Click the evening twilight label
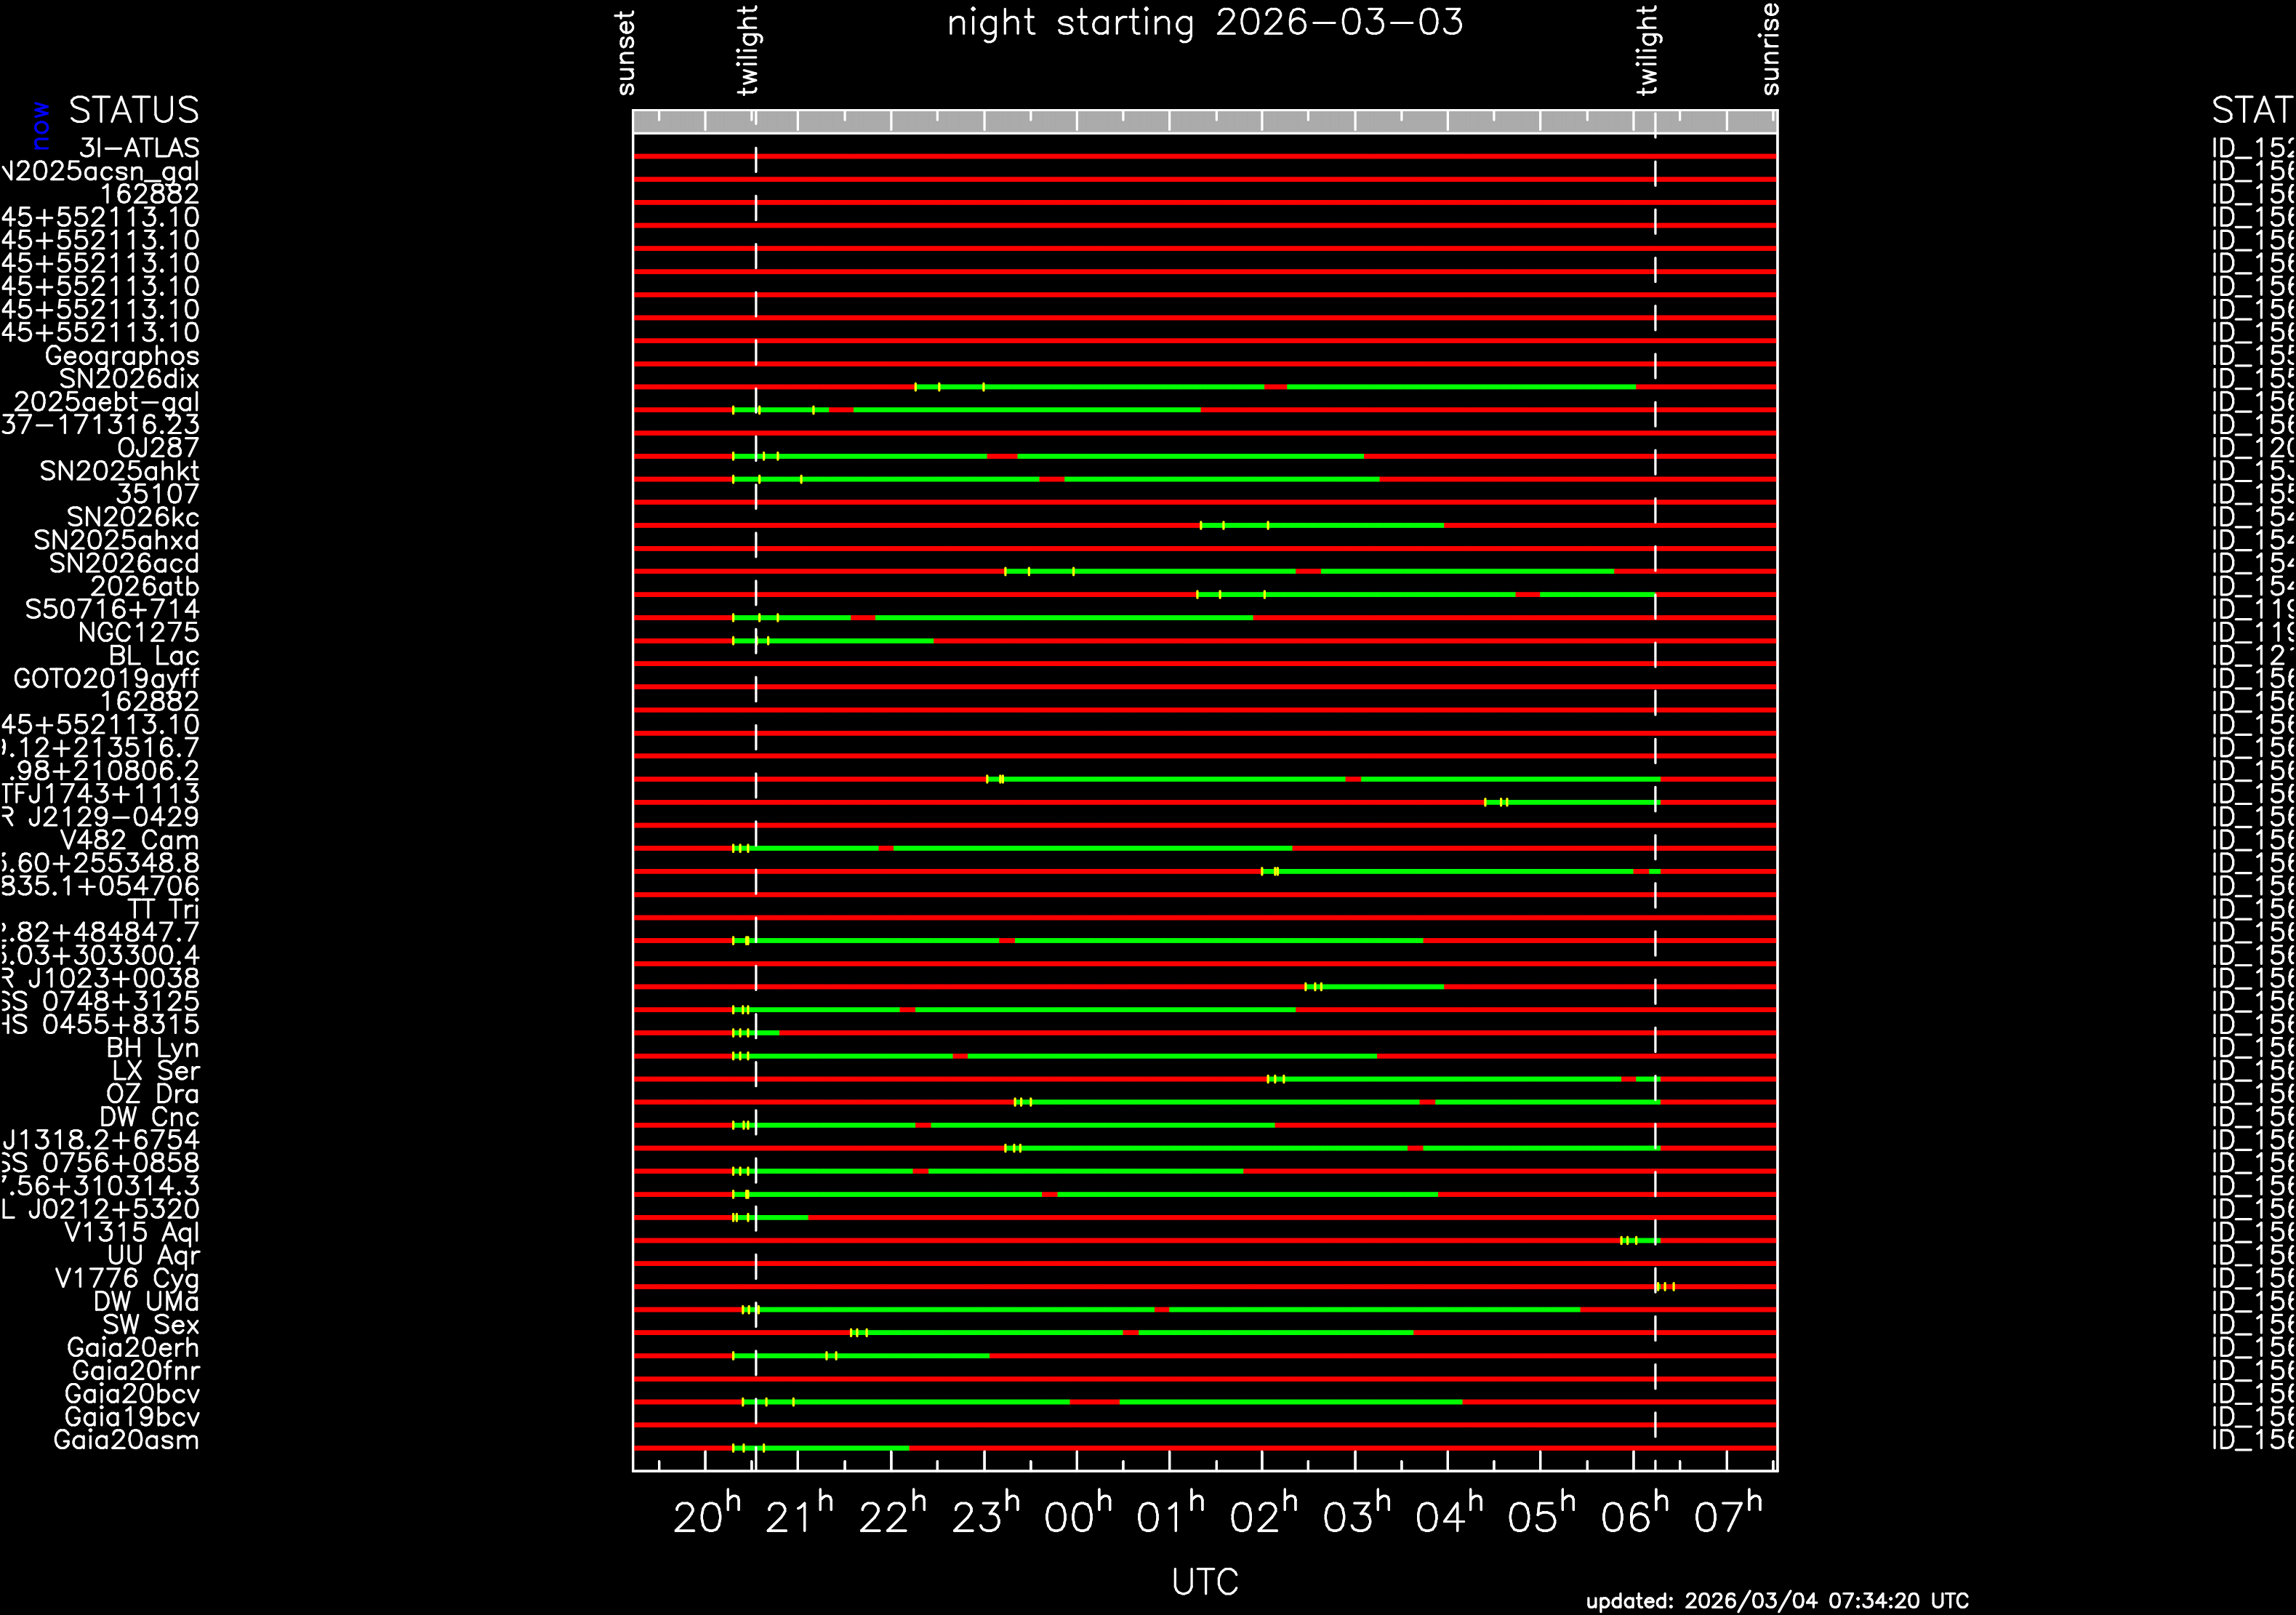This screenshot has width=2296, height=1615. click(x=748, y=50)
